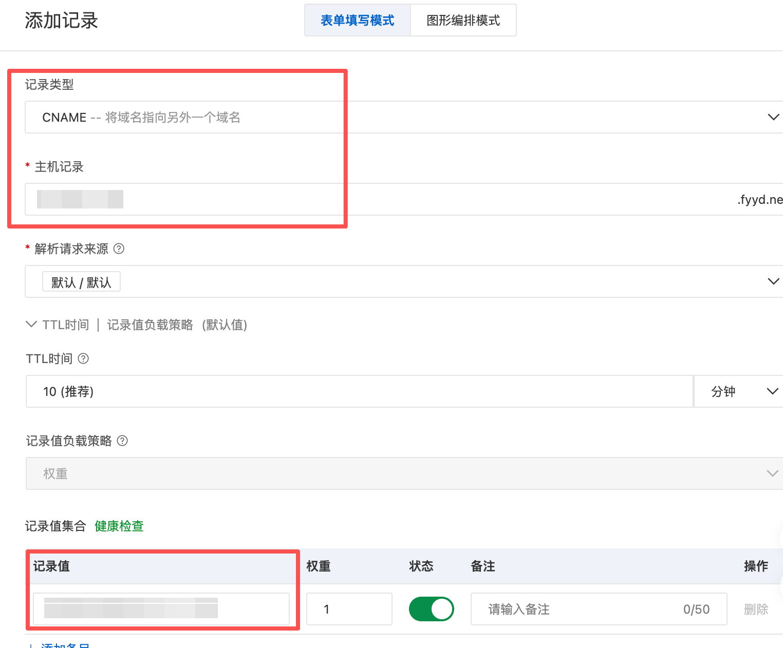Click the 0/50 character counter
The height and width of the screenshot is (648, 783).
pyautogui.click(x=696, y=609)
